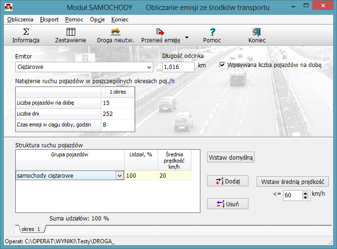
Task: Click the Koniec exit door icon
Action: tap(257, 32)
